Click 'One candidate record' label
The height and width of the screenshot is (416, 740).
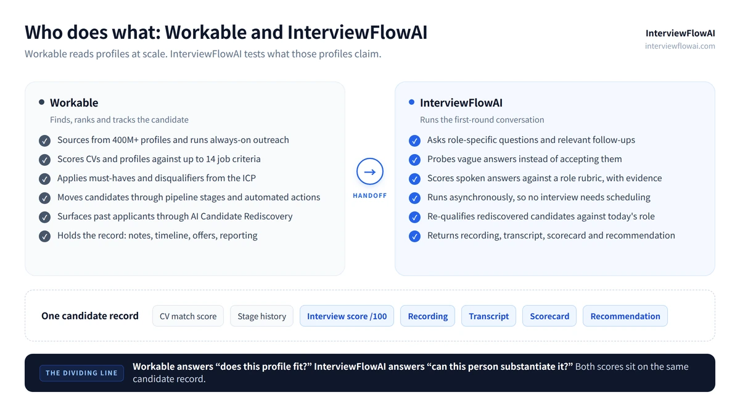[x=90, y=316]
